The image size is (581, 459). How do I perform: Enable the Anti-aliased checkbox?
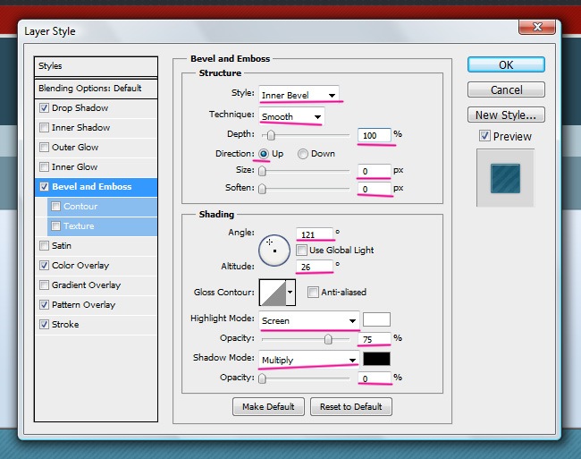click(313, 293)
